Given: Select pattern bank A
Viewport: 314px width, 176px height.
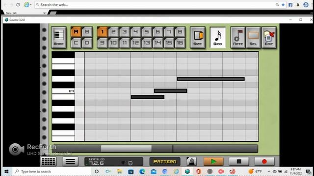Looking at the screenshot, I should pos(76,32).
